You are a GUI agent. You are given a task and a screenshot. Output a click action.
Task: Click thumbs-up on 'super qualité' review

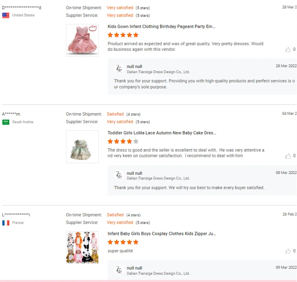[288, 251]
